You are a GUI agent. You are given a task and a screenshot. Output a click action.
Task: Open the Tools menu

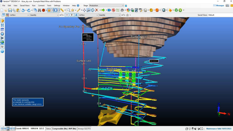[x=49, y=6]
